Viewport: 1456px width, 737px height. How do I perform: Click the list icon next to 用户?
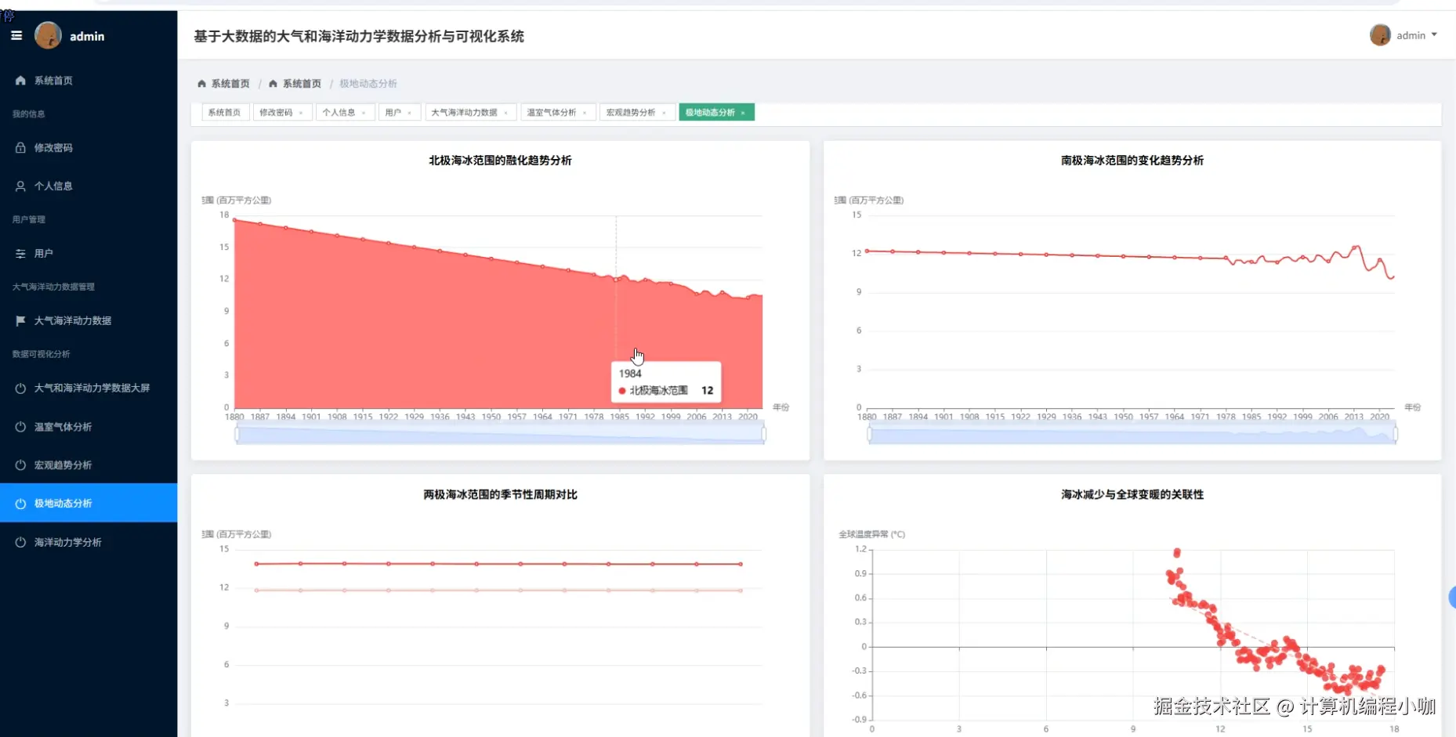pos(20,254)
